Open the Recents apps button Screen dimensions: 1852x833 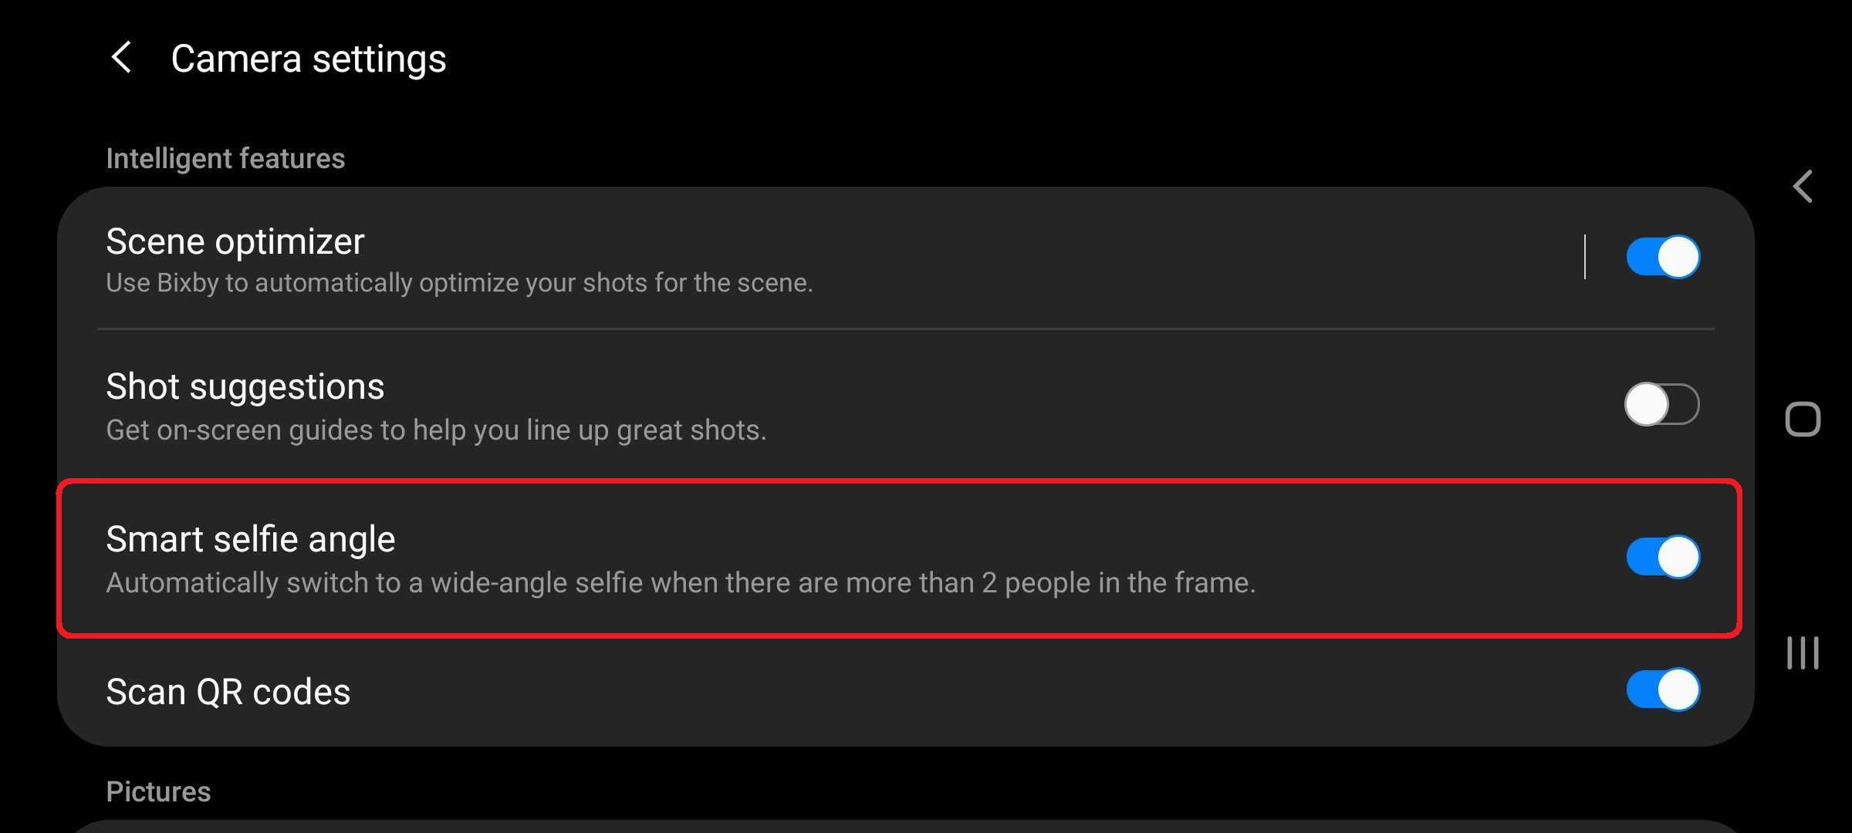click(x=1803, y=653)
